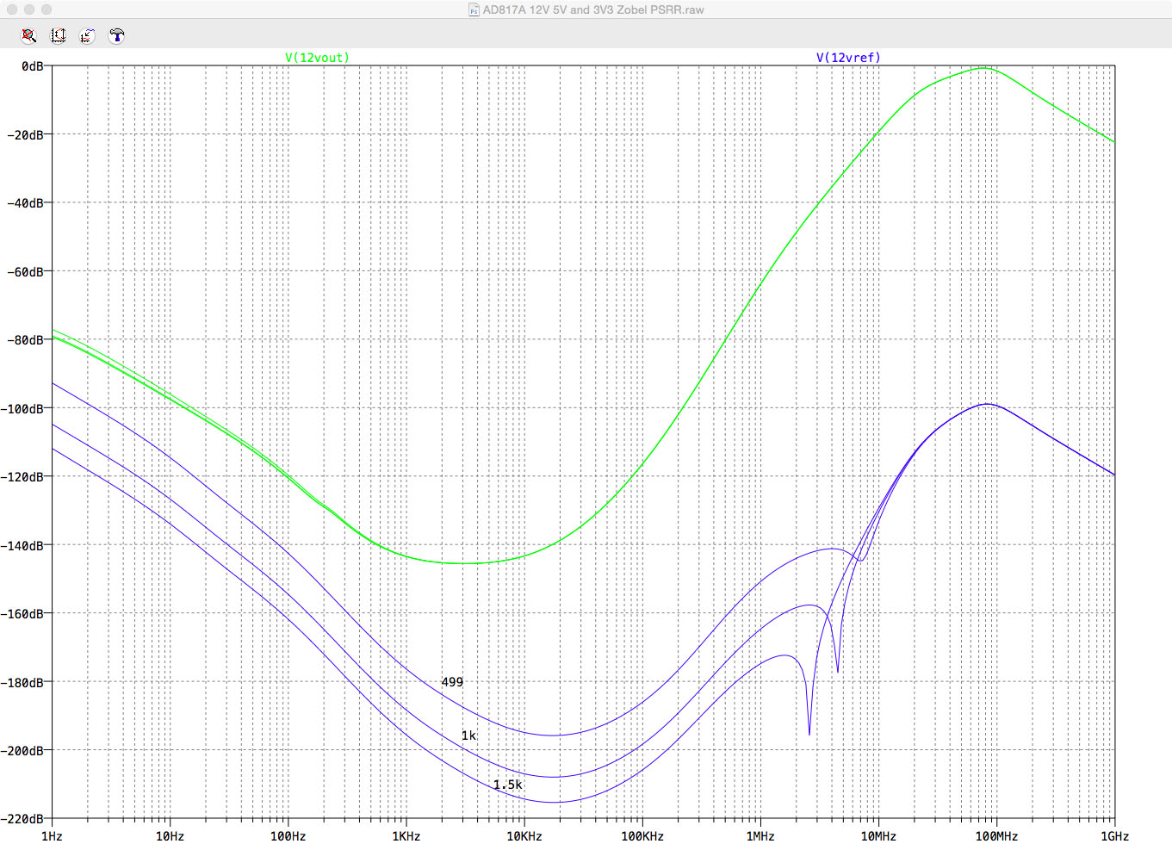The height and width of the screenshot is (844, 1172).
Task: Click the window title 'AD817A 12V 5V and 3V3 Zobel PSRR.raw'
Action: (x=593, y=10)
